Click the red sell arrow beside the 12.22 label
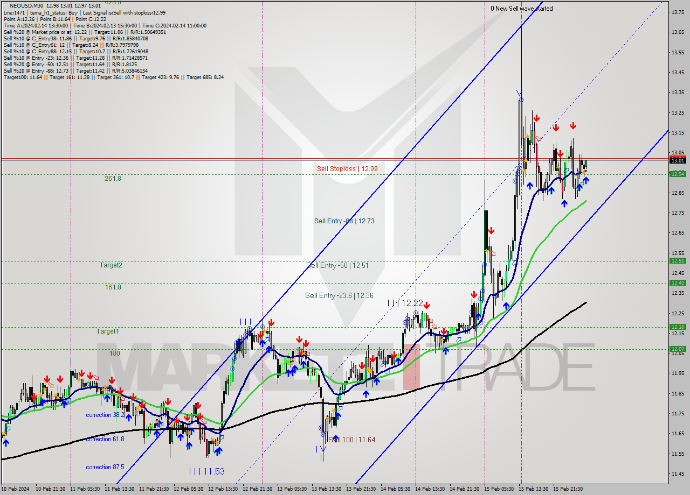The image size is (690, 495). coord(427,305)
